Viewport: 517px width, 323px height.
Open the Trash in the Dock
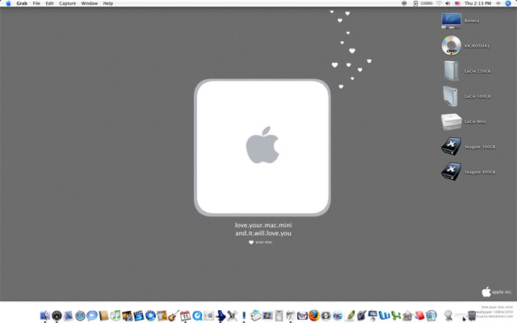click(472, 316)
